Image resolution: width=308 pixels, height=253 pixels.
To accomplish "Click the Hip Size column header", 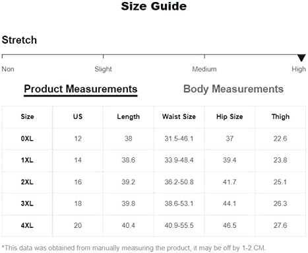I will click(x=230, y=117).
